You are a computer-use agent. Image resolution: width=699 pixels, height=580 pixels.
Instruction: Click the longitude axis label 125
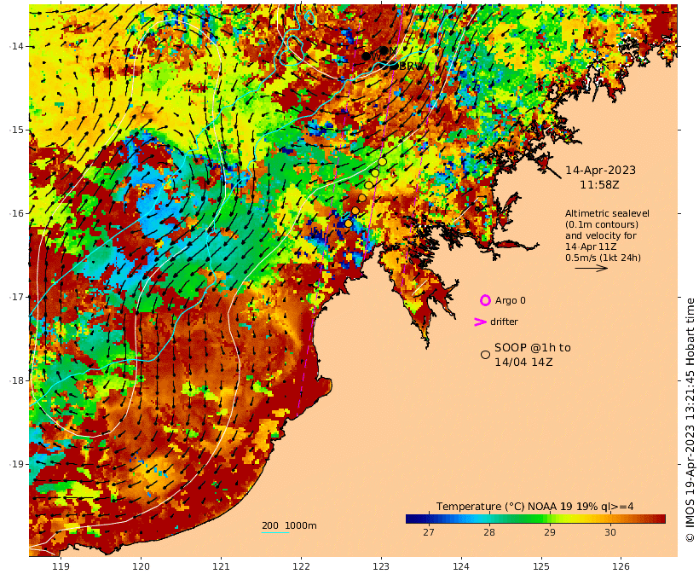pyautogui.click(x=541, y=566)
